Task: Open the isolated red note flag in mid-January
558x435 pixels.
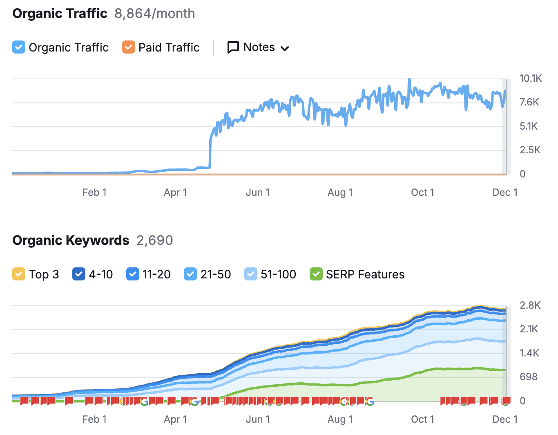Action: pos(69,401)
